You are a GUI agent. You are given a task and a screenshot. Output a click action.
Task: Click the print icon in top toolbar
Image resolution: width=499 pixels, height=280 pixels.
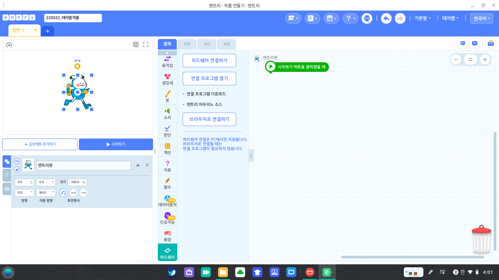coord(367,18)
